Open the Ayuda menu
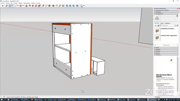The height and width of the screenshot is (101, 180). coord(38,3)
